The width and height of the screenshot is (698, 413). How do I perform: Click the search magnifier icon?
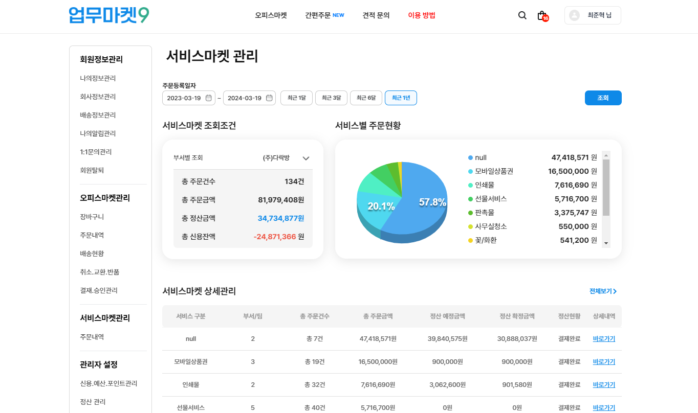tap(522, 15)
